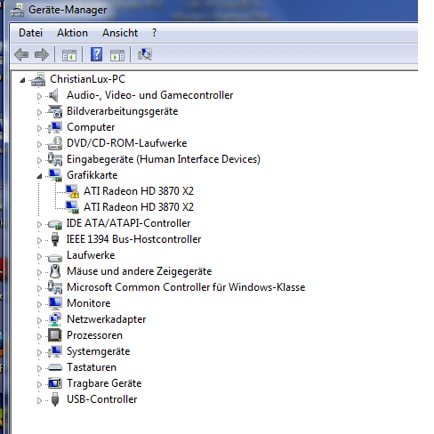Select the Prozessoren label
This screenshot has height=434, width=434.
coord(94,335)
